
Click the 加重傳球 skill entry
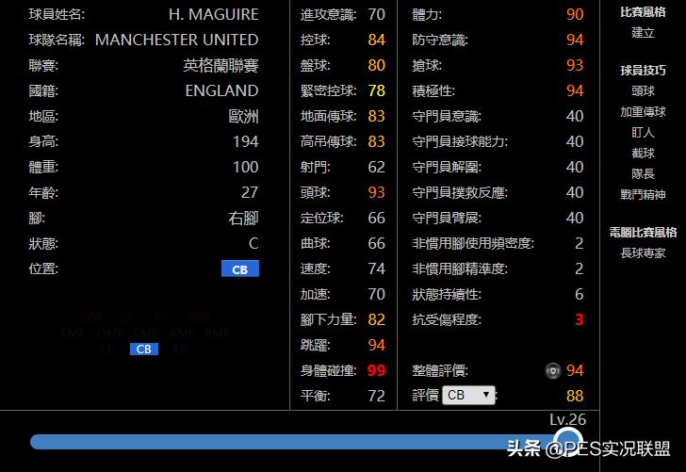click(643, 111)
